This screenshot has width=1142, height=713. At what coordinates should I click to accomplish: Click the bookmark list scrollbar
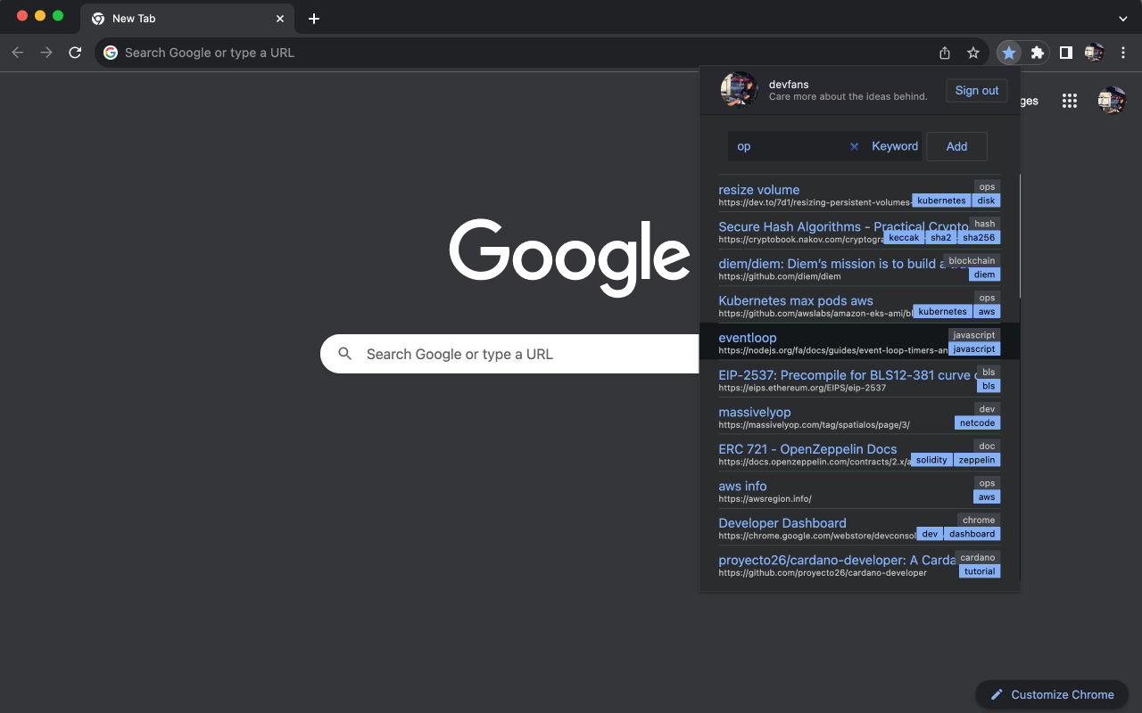coord(1020,236)
